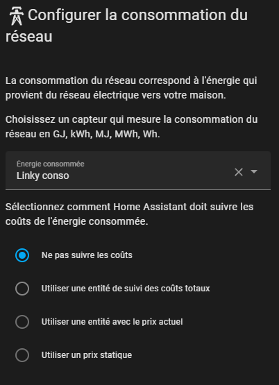Pick the 'entité avec le prix actuel' radio circle
This screenshot has height=385, width=279.
[22, 322]
